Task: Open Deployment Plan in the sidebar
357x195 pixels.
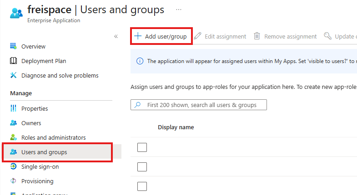Action: pyautogui.click(x=44, y=61)
